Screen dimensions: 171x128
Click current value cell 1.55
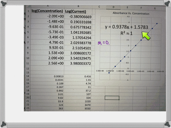(x=78, y=80)
